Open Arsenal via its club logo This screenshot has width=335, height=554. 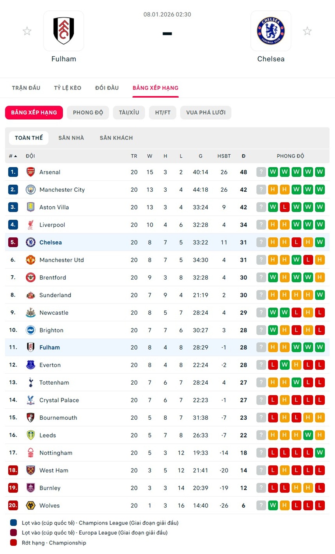pyautogui.click(x=30, y=172)
